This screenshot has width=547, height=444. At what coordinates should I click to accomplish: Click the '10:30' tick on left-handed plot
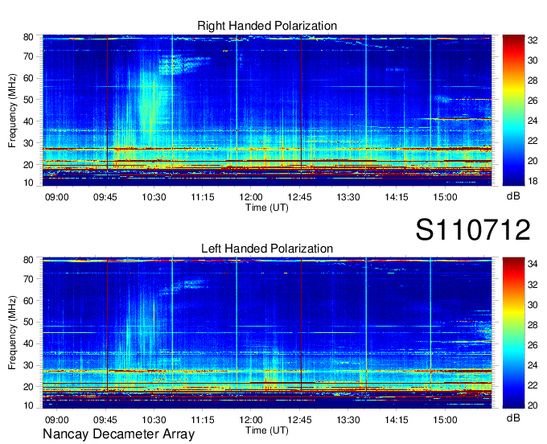coord(154,420)
